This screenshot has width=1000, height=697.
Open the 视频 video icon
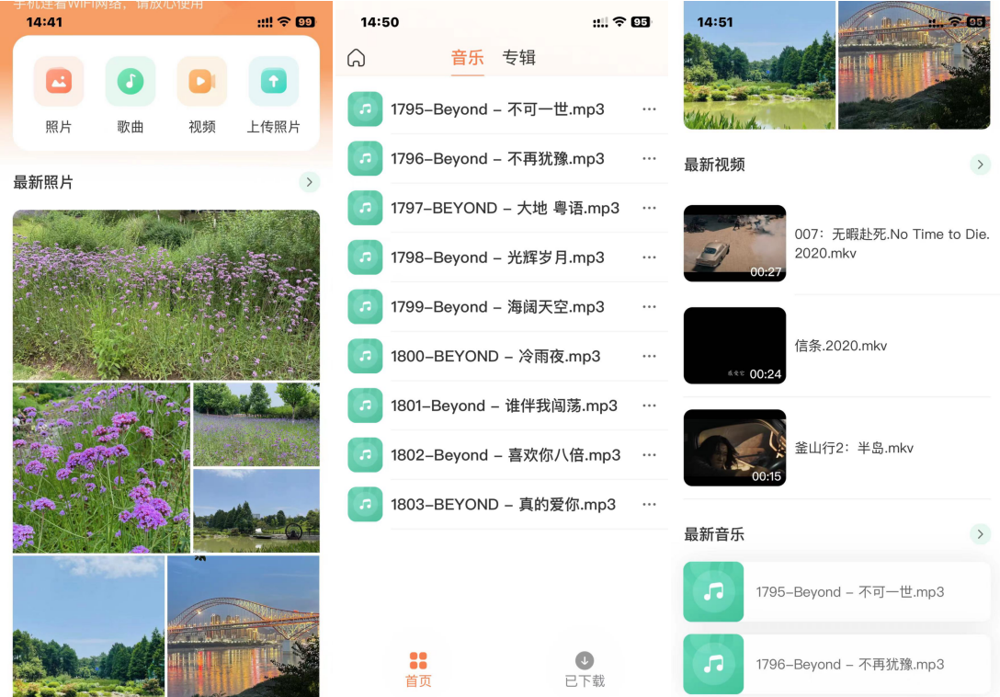[x=201, y=82]
